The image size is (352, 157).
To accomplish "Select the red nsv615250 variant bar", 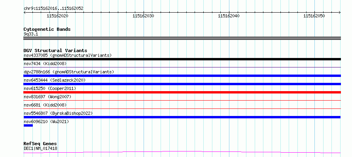I will (x=182, y=92).
